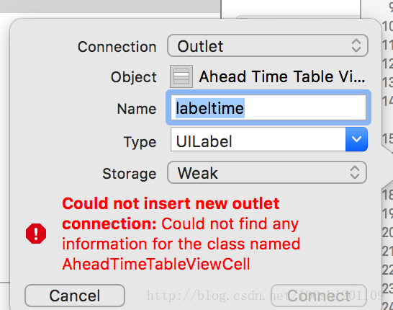Click line number 21 in the editor gutter
The width and height of the screenshot is (393, 310).
pyautogui.click(x=387, y=252)
